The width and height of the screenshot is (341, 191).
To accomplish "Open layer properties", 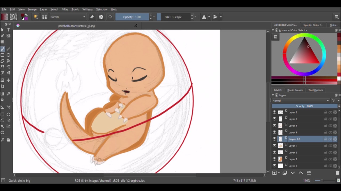I will 309,173.
